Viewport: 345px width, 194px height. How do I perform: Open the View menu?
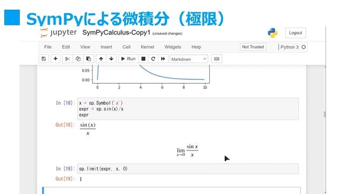(x=85, y=47)
